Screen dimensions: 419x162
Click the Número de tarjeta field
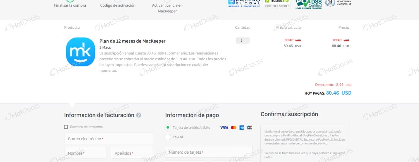click(209, 152)
